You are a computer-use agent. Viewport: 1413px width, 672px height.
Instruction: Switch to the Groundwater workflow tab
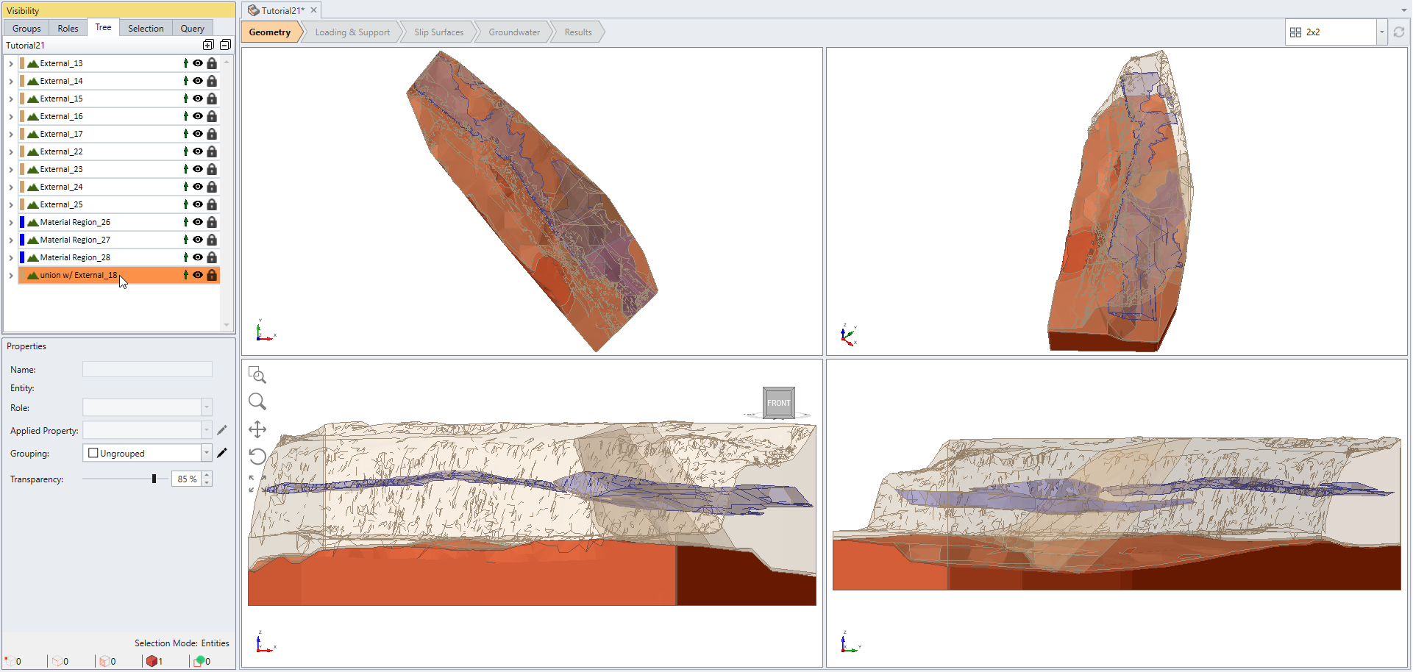[x=514, y=32]
